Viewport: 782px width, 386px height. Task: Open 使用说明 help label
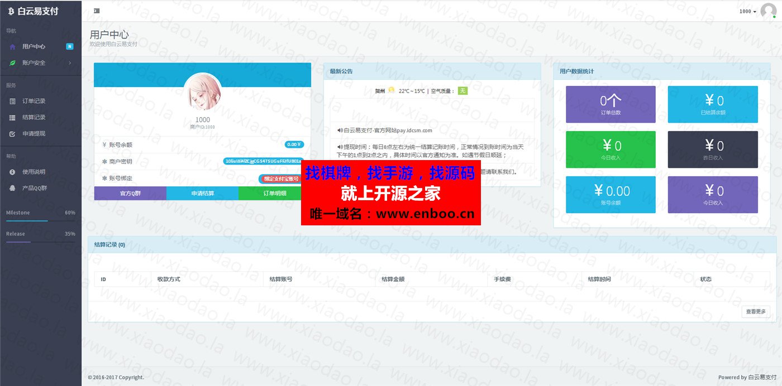click(x=34, y=172)
